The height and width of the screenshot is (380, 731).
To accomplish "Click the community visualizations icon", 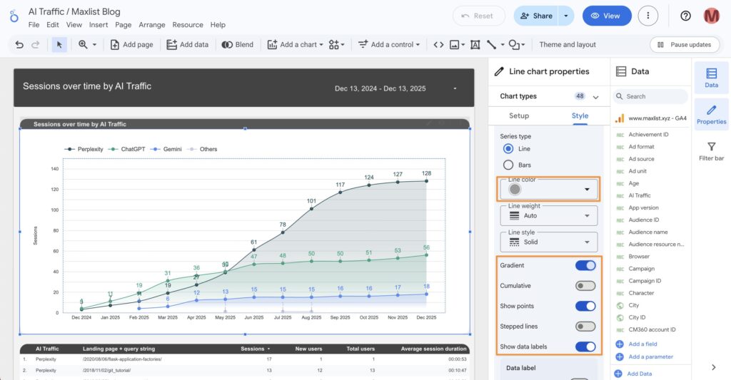I will pyautogui.click(x=334, y=45).
